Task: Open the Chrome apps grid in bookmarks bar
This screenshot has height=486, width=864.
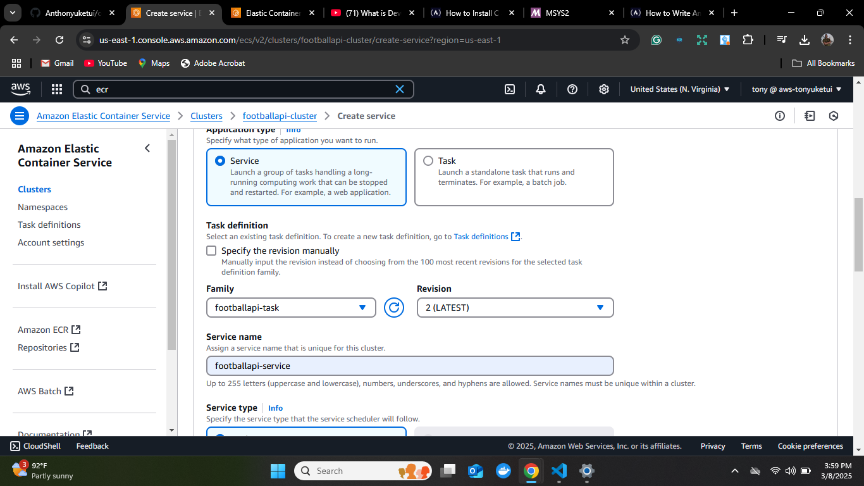Action: (16, 63)
